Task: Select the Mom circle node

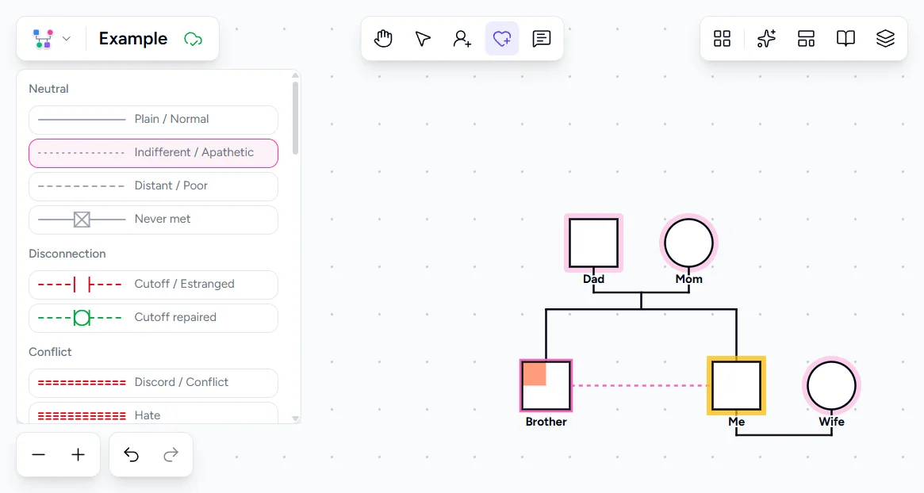Action: pyautogui.click(x=688, y=243)
